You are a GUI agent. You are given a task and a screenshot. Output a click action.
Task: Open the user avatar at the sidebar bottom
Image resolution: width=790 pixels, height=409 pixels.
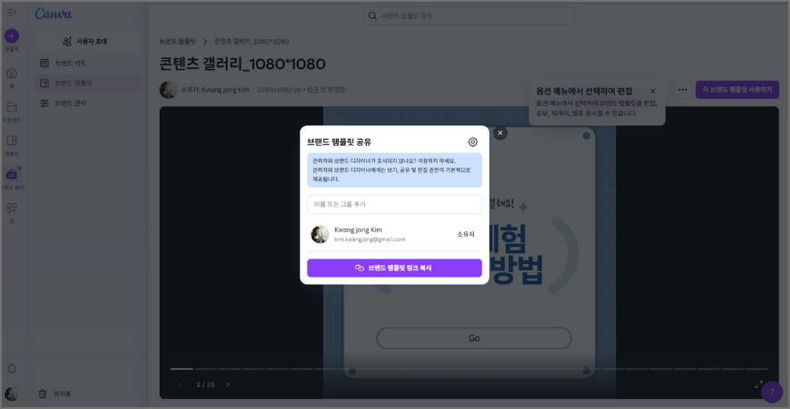[x=12, y=394]
